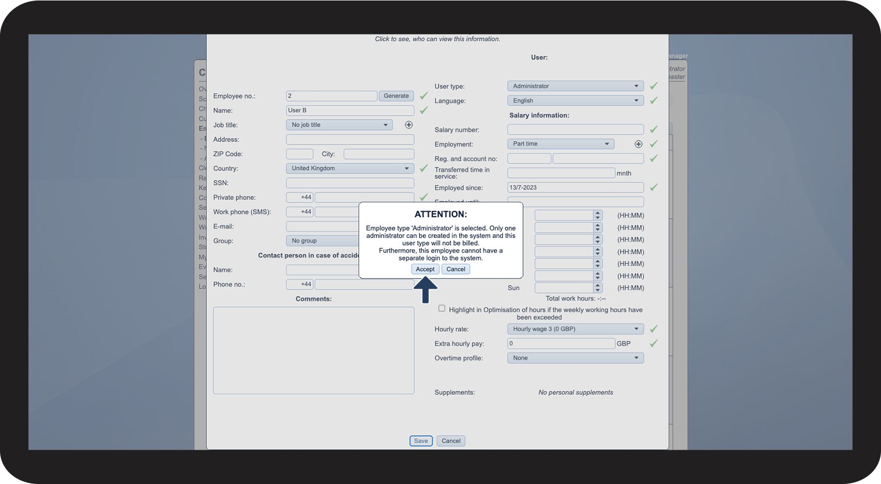Open the Language dropdown showing English
Image resolution: width=881 pixels, height=484 pixels.
pos(575,101)
